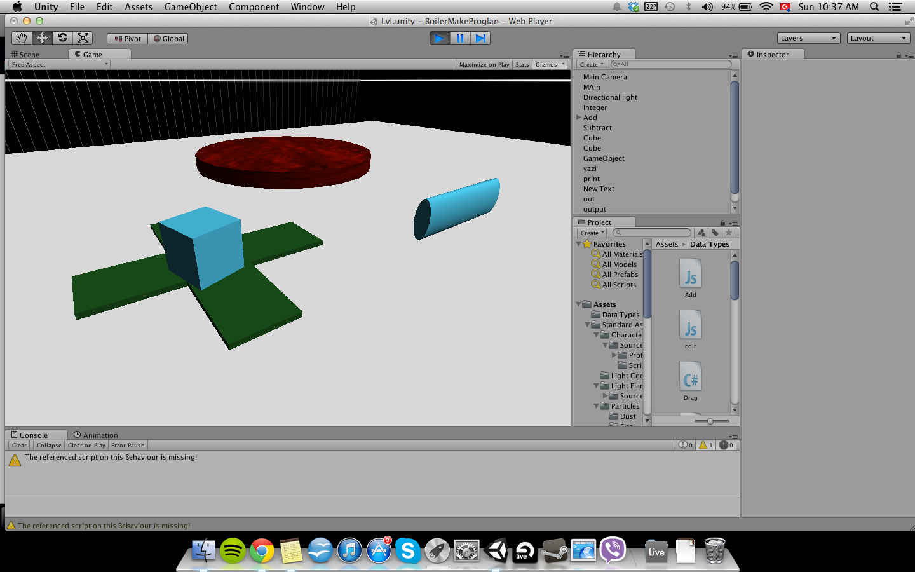The width and height of the screenshot is (915, 572).
Task: Click Save search favorite star icon
Action: [x=729, y=233]
